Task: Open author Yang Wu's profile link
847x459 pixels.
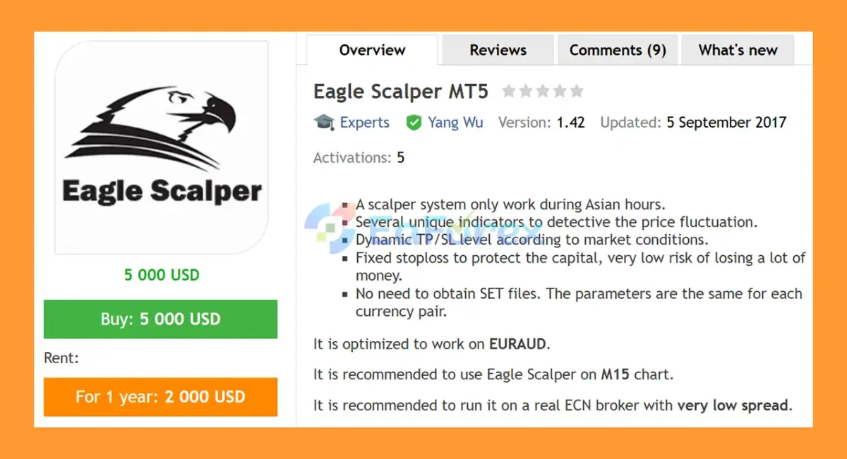Action: coord(455,123)
